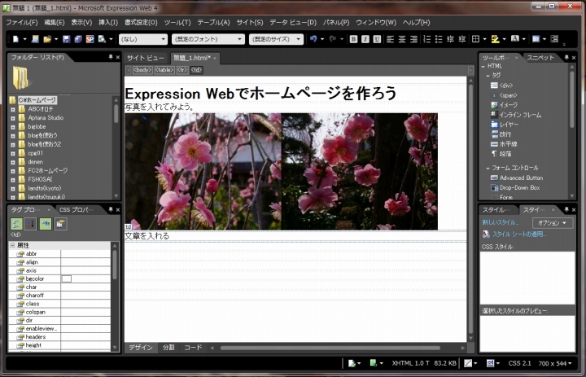Click the Save All toolbar icon

coord(78,39)
